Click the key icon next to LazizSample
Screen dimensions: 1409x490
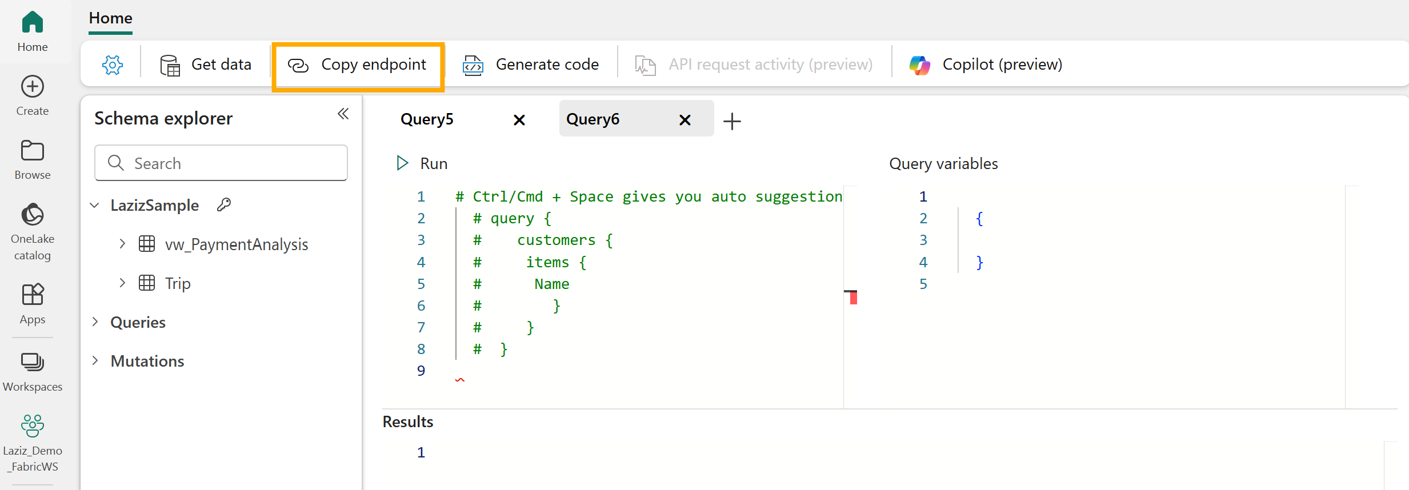point(224,204)
